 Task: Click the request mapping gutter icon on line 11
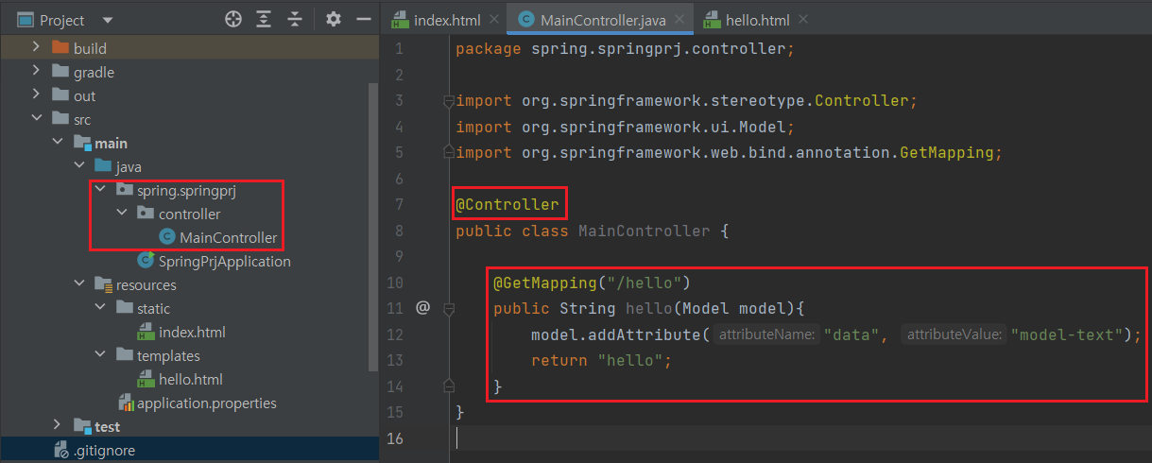coord(422,307)
